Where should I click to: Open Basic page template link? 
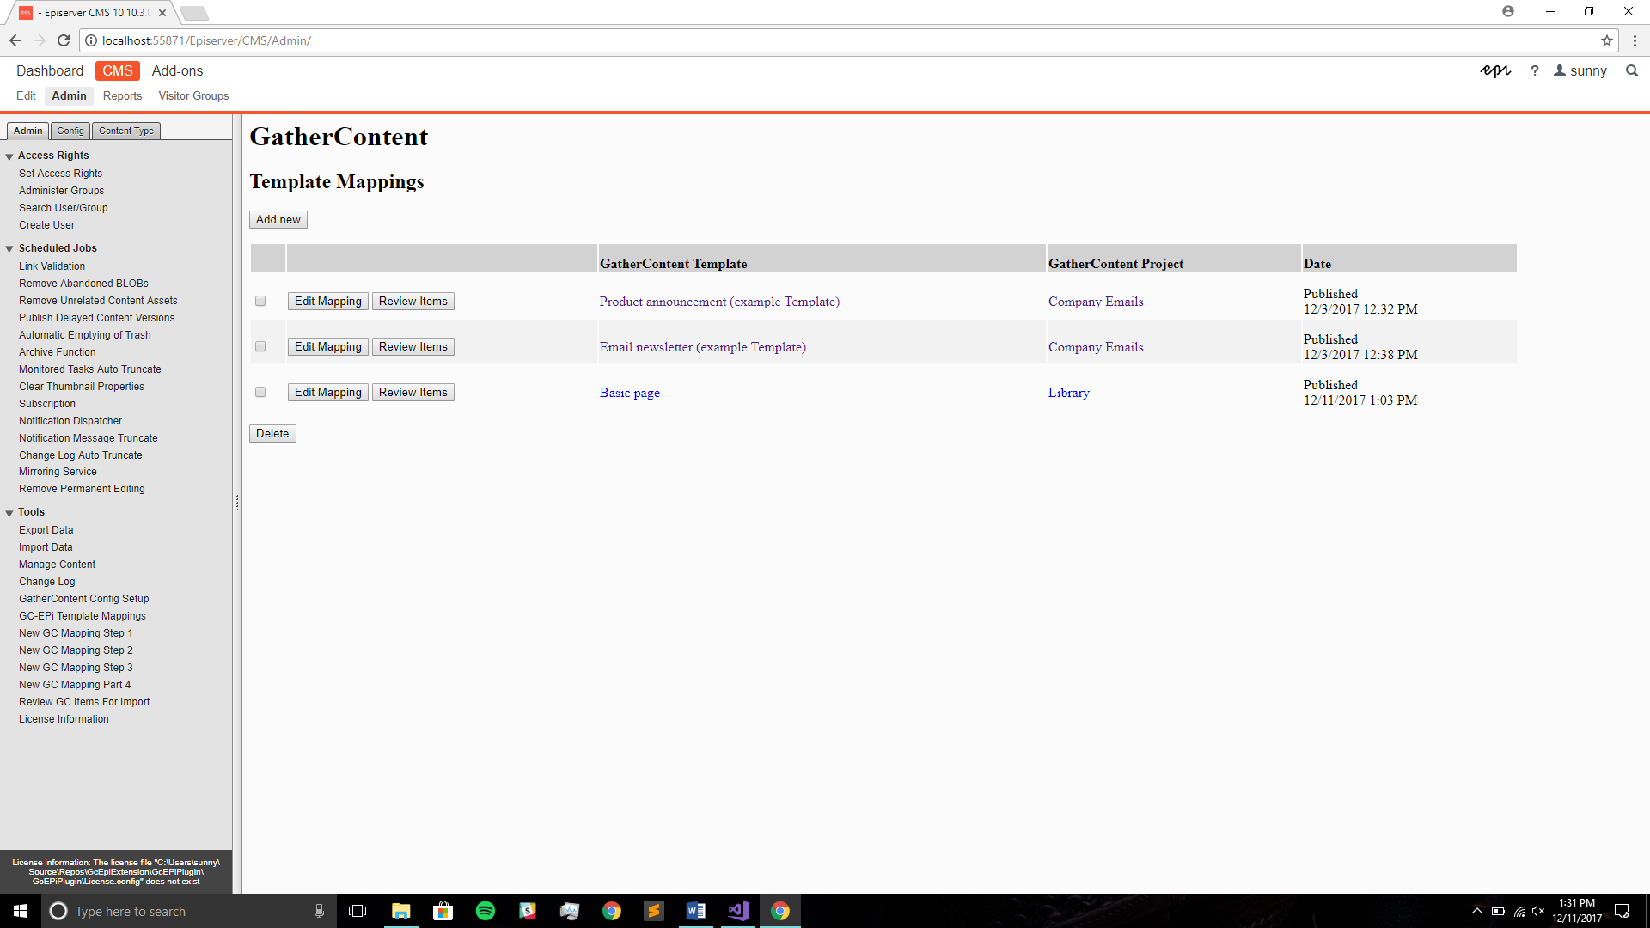tap(630, 392)
